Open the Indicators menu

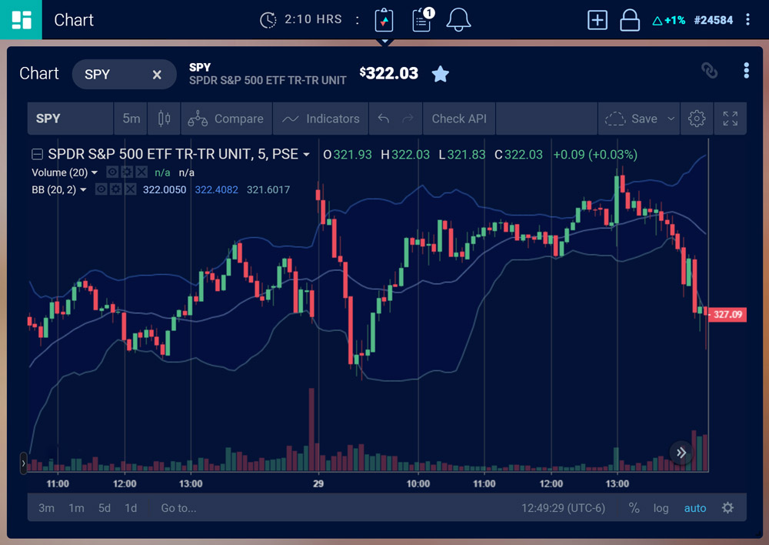321,119
